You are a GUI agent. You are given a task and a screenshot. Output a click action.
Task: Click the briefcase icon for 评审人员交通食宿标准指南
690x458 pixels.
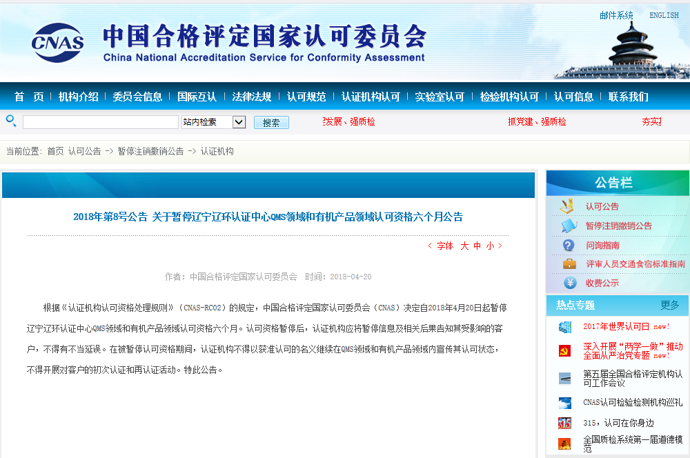[x=569, y=264]
